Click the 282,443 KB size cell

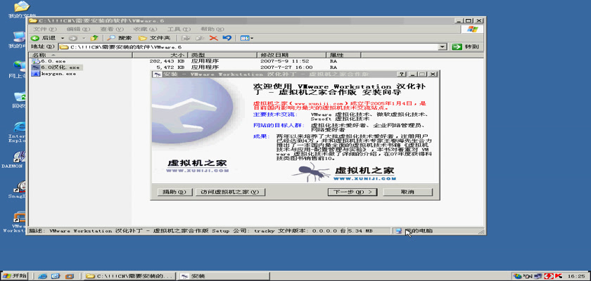coord(167,61)
